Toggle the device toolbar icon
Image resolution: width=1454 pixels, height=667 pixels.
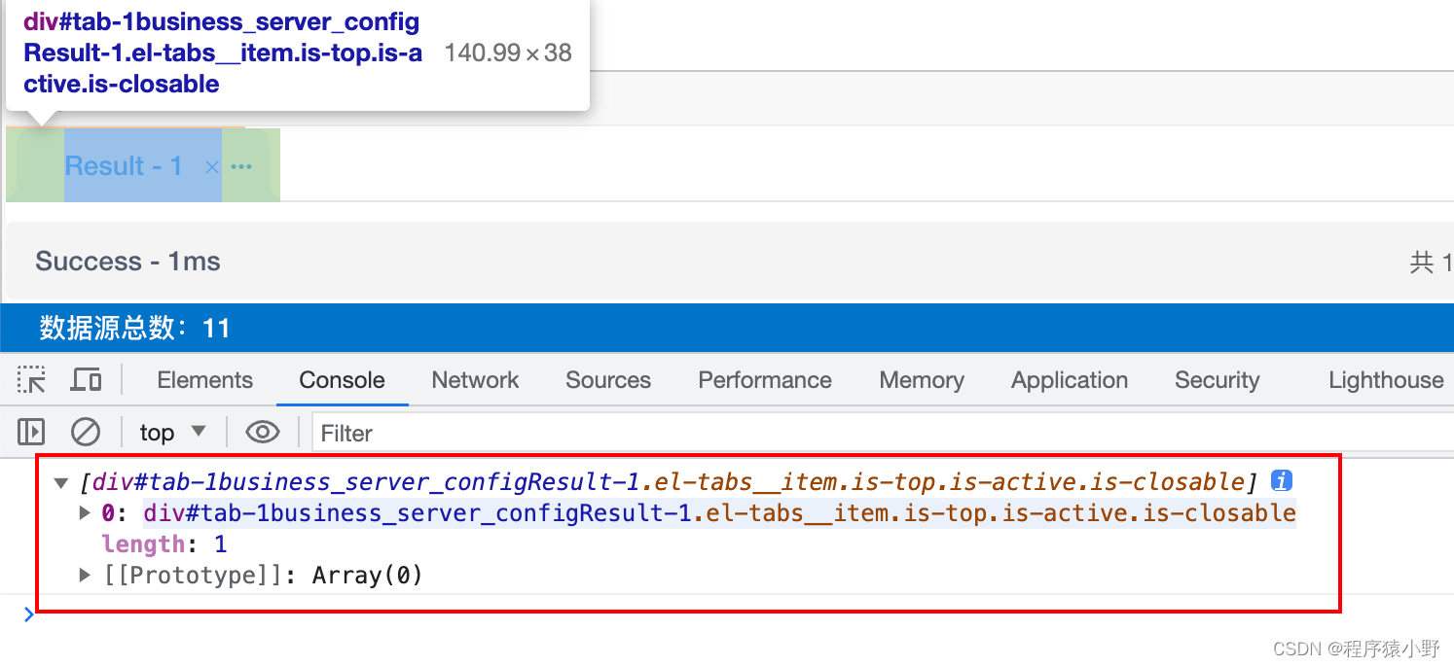(86, 380)
